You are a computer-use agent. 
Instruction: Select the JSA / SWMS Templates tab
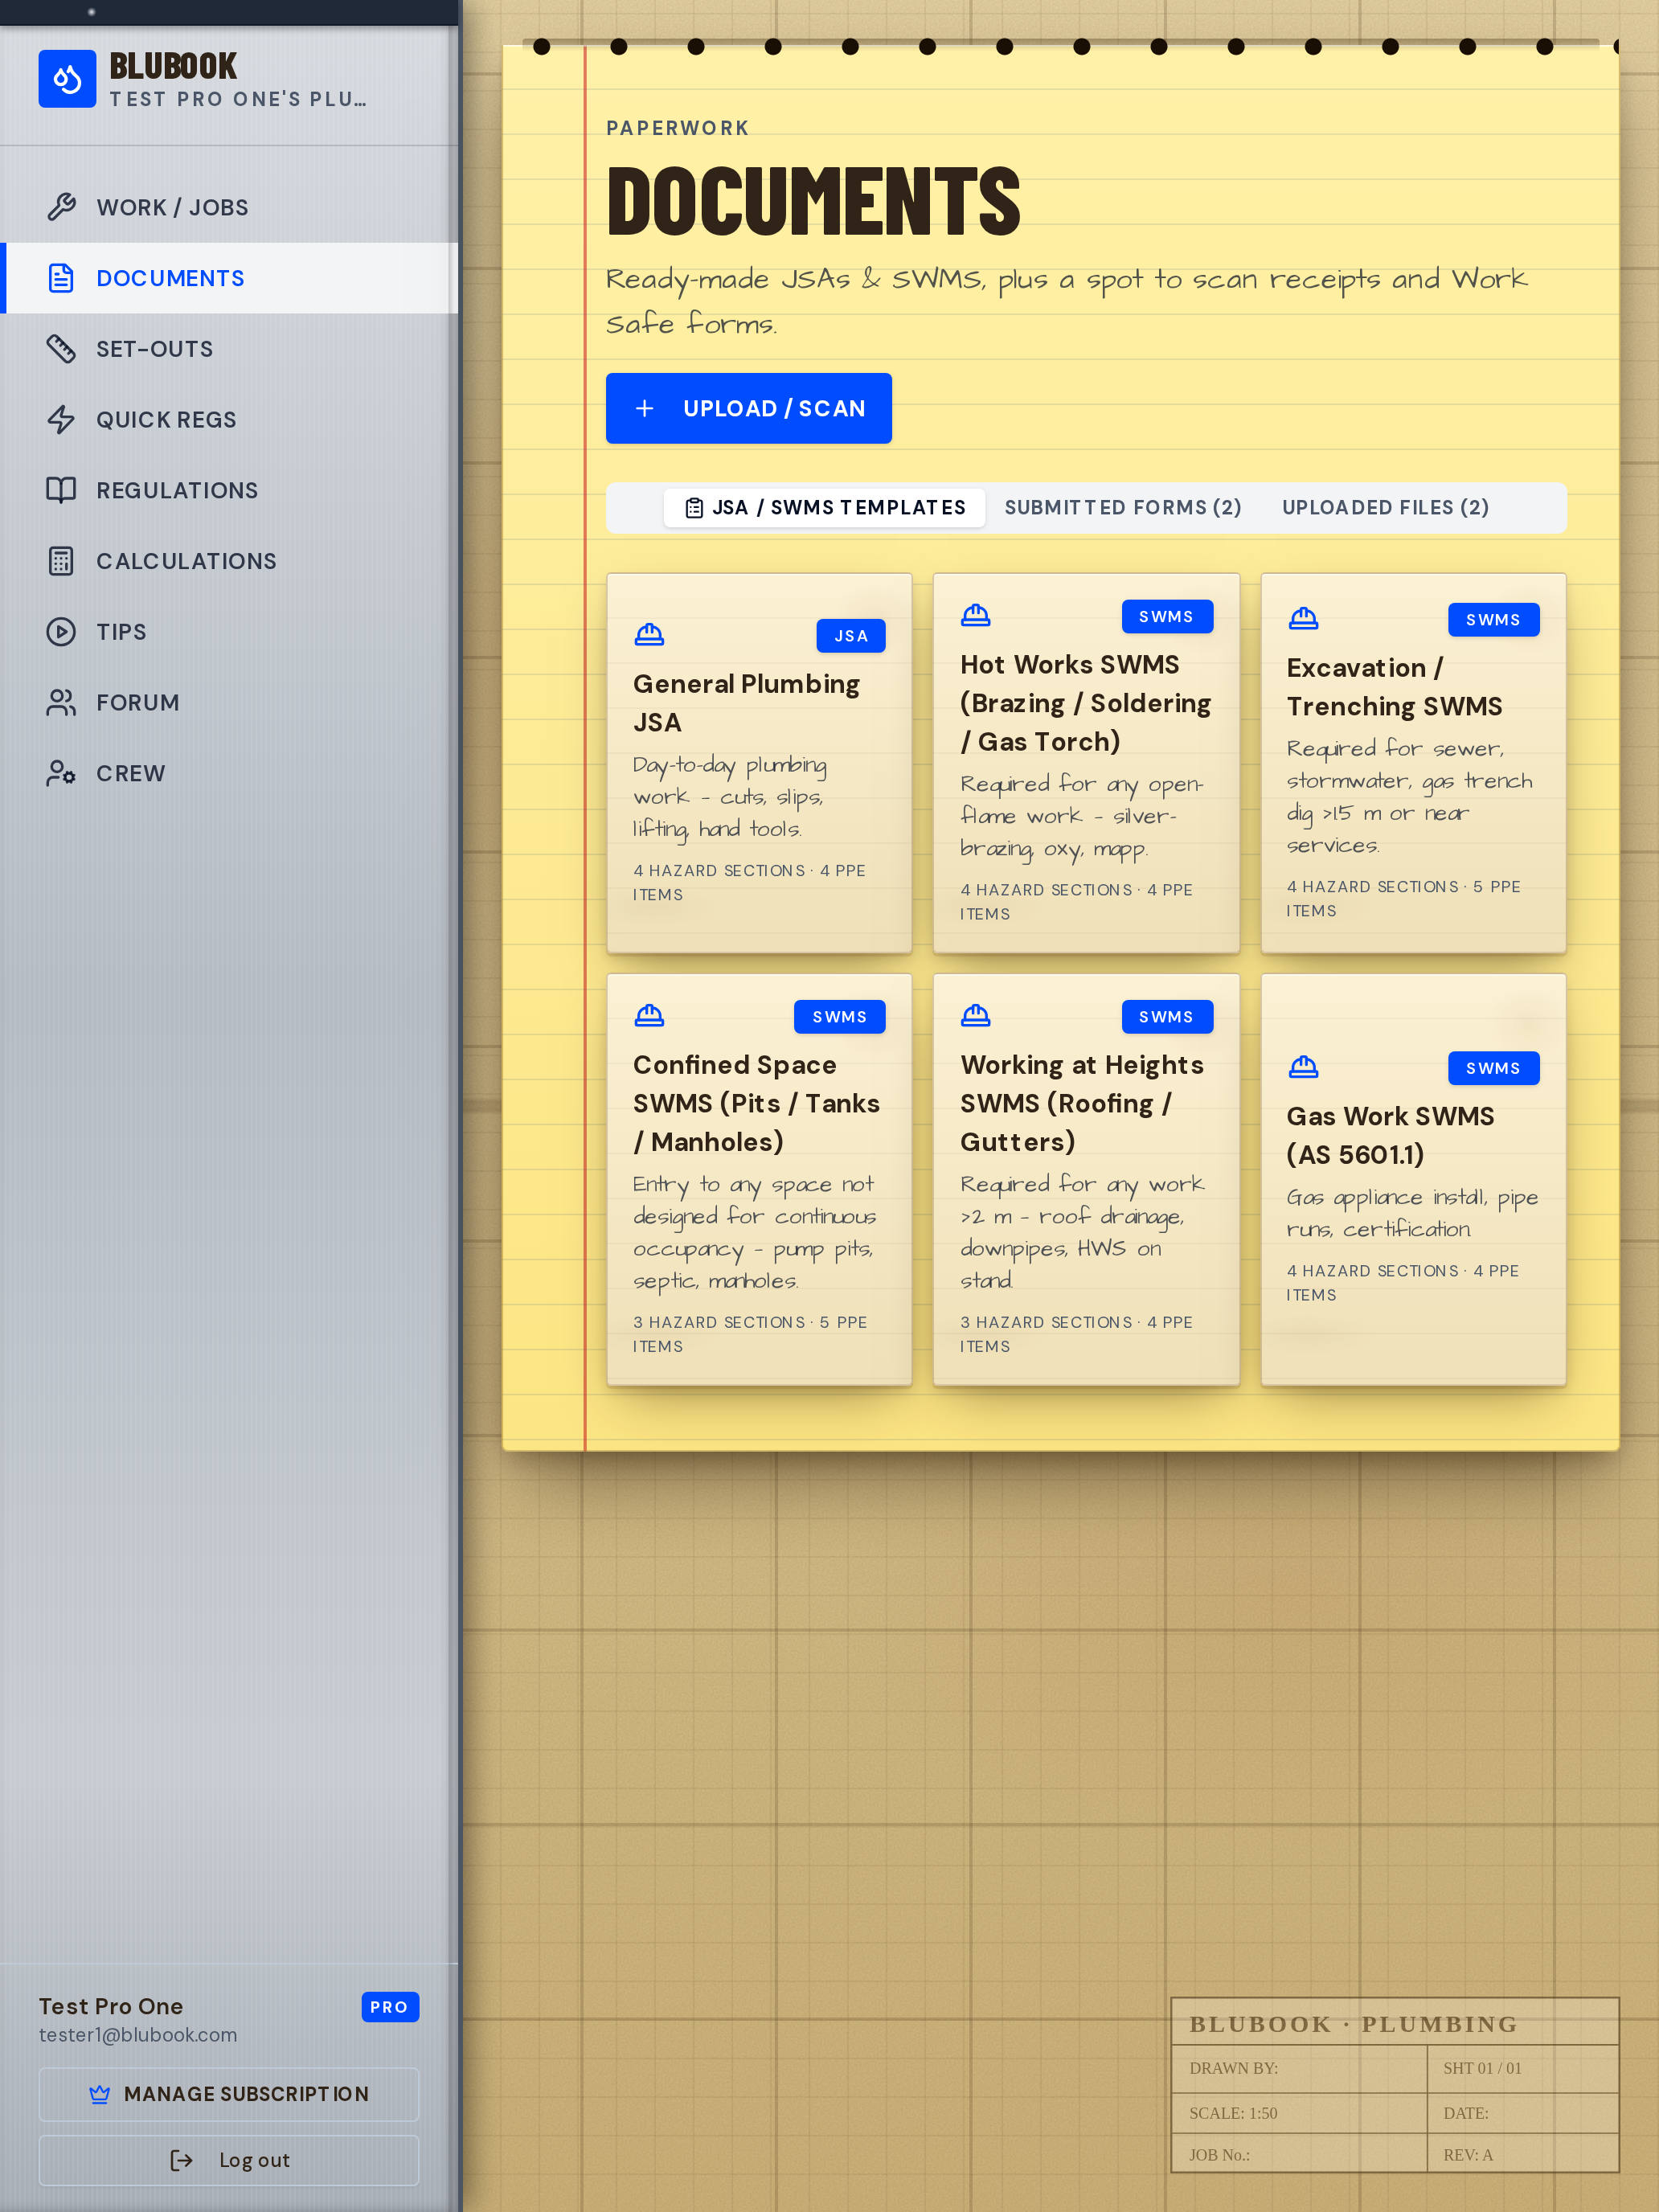825,508
